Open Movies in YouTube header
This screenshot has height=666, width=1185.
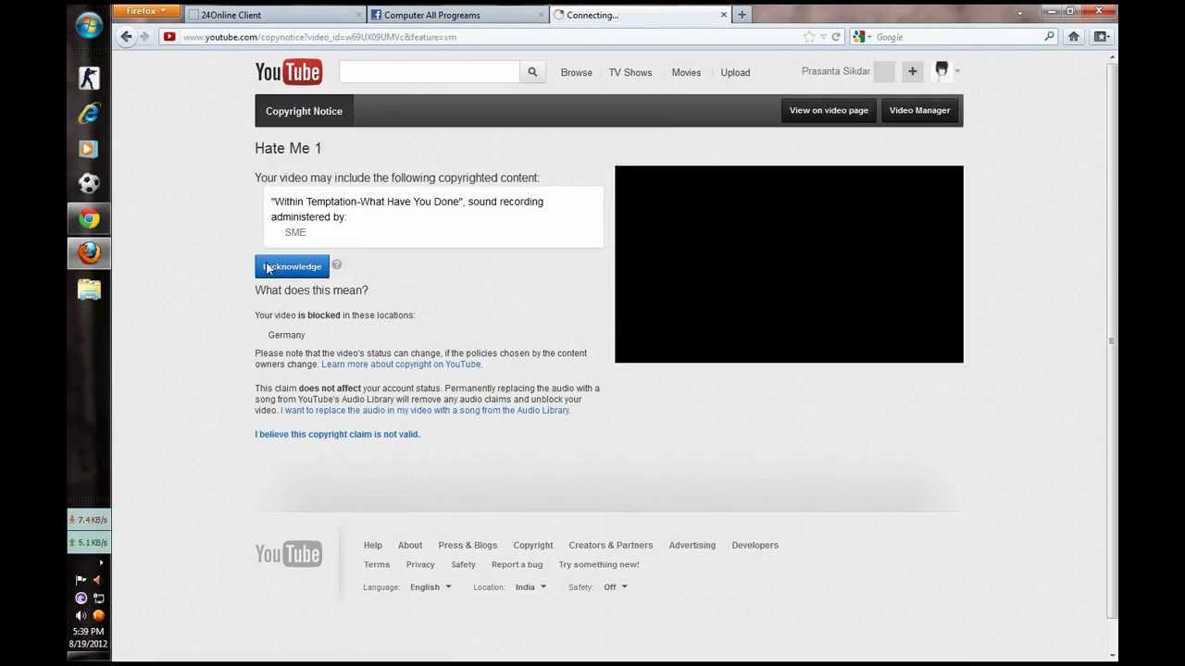point(686,72)
